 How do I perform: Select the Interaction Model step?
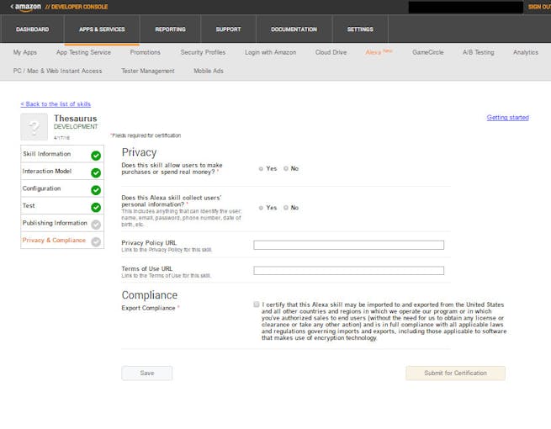tap(62, 171)
